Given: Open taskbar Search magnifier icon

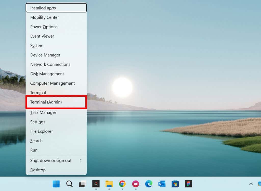Looking at the screenshot, I should point(69,184).
